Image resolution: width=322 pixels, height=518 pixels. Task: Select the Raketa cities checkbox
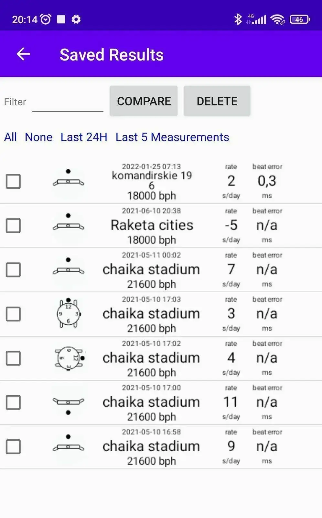point(13,226)
